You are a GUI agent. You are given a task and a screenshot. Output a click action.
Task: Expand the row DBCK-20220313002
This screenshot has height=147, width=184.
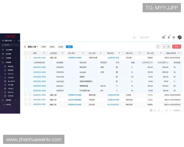coord(30,95)
